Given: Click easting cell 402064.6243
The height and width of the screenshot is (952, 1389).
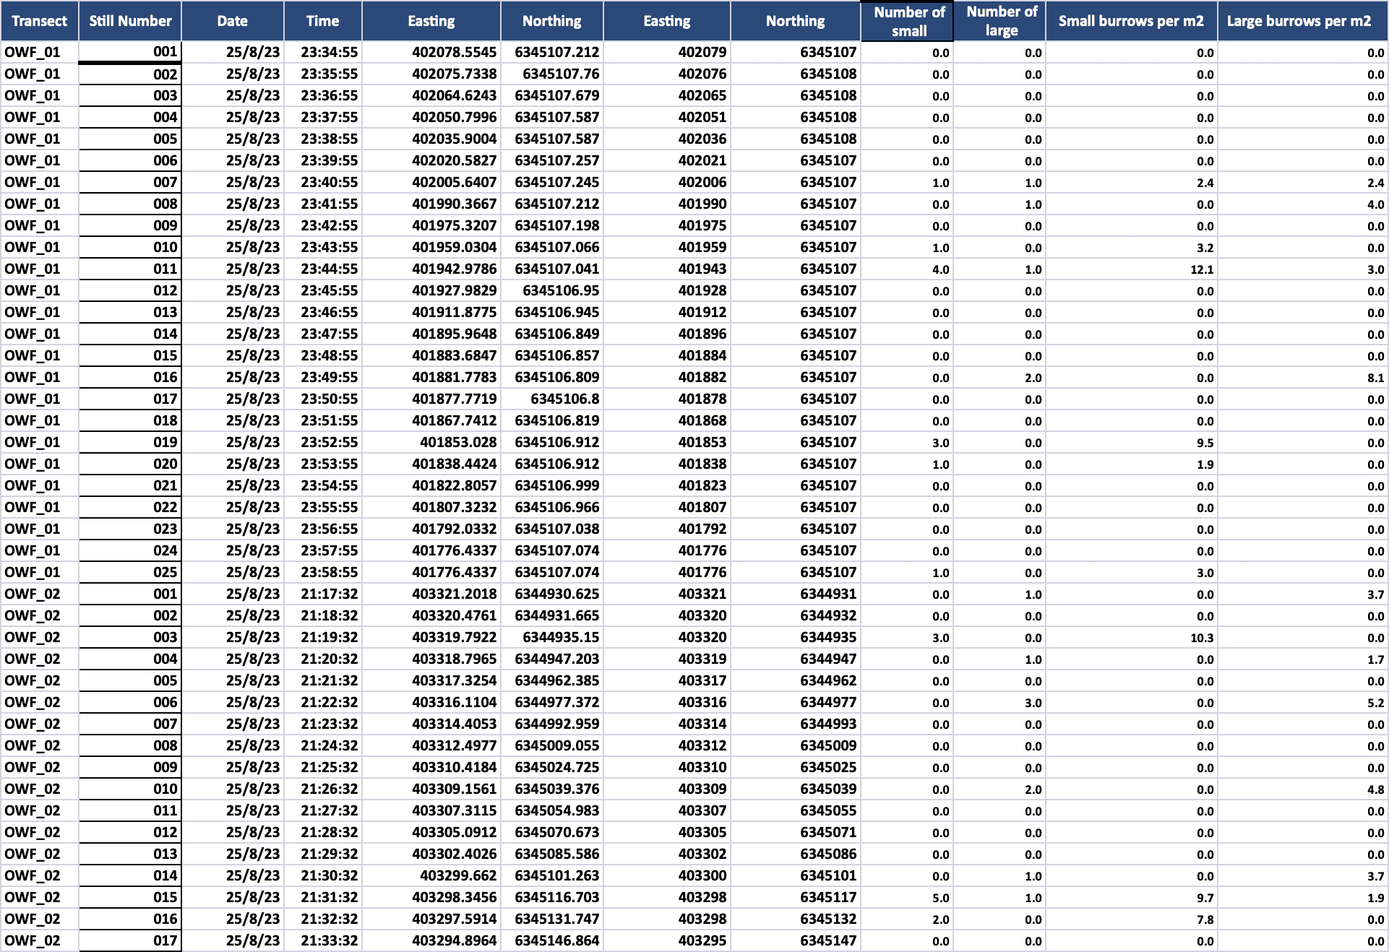Looking at the screenshot, I should [431, 95].
